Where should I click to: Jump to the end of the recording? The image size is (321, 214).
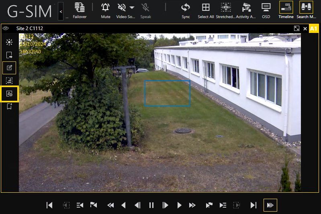253,205
